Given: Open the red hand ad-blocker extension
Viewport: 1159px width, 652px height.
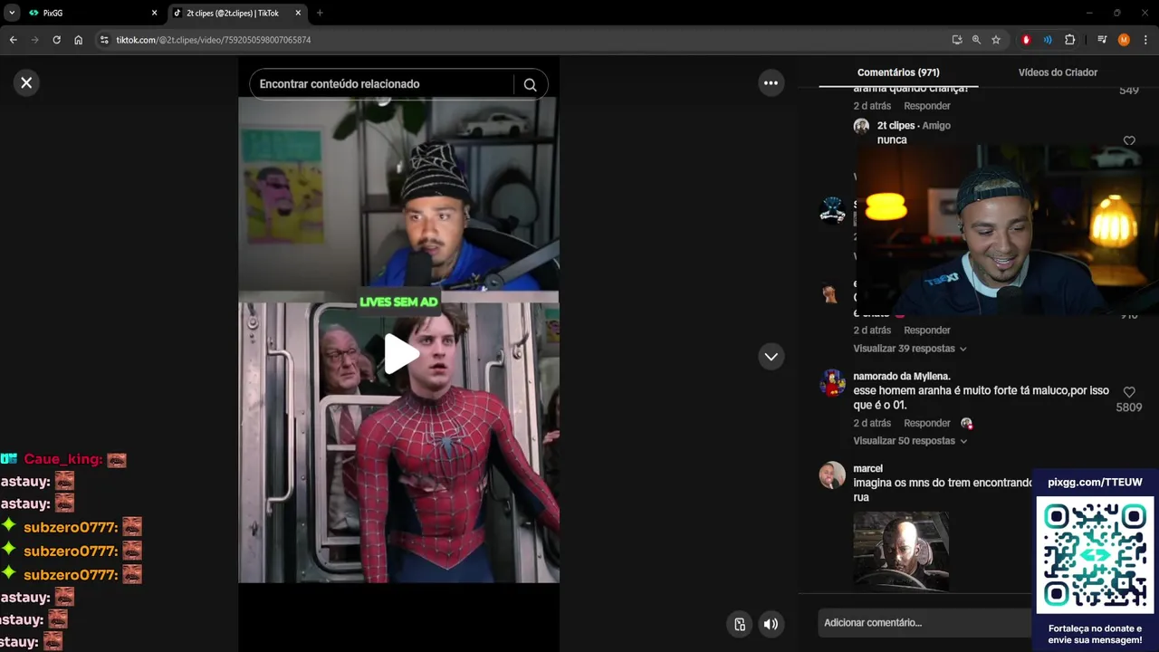Looking at the screenshot, I should point(1026,40).
